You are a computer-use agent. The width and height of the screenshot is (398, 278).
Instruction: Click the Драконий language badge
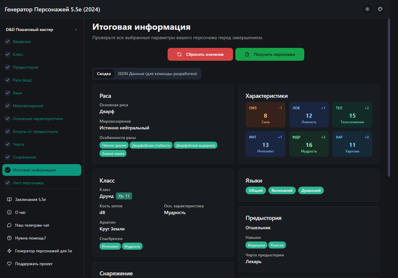tap(312, 190)
